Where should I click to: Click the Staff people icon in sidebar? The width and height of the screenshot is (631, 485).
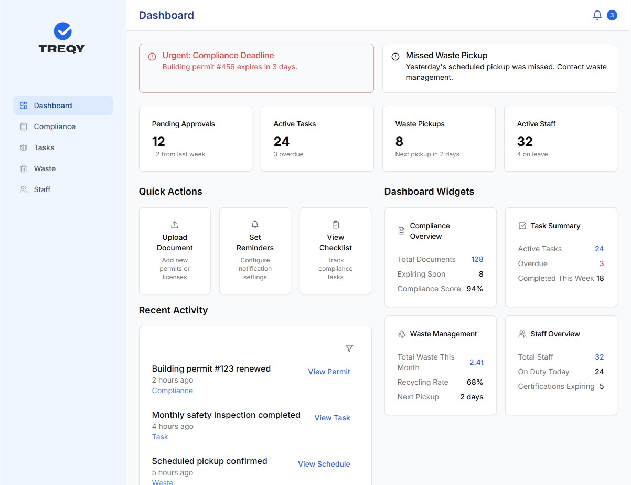[24, 189]
